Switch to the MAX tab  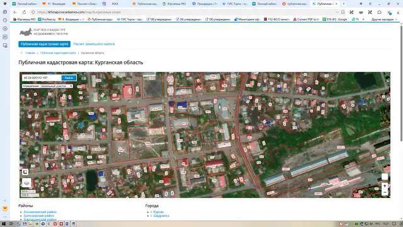tap(115, 4)
